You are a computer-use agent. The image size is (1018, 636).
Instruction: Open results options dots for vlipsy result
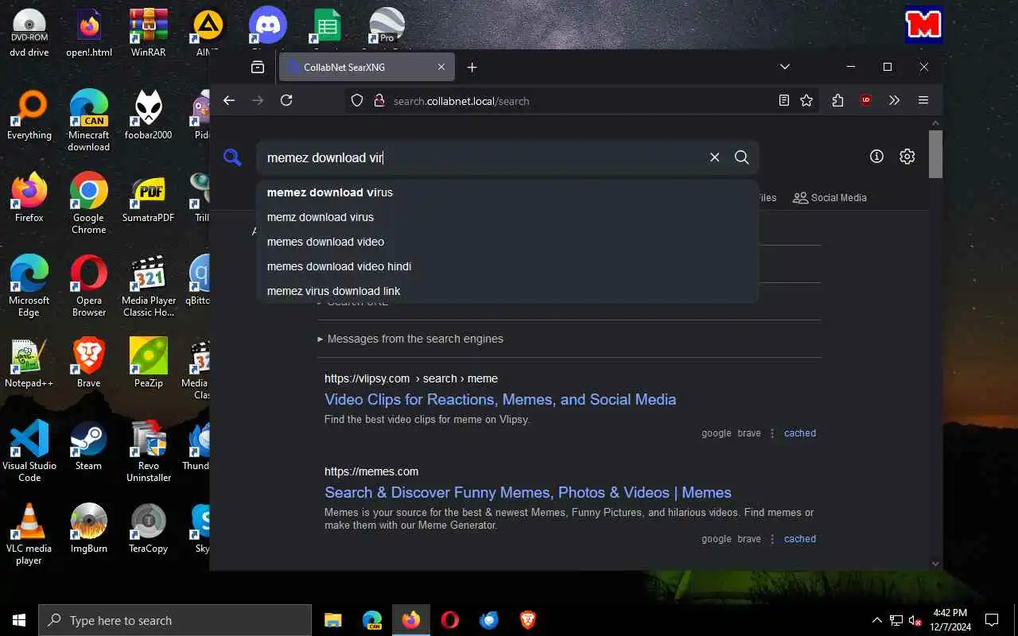[x=772, y=433]
